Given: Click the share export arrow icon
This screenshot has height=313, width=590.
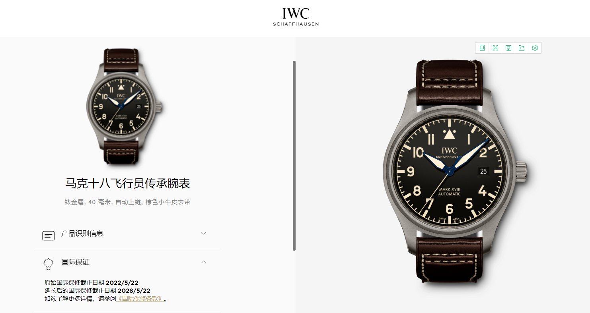Looking at the screenshot, I should (522, 48).
